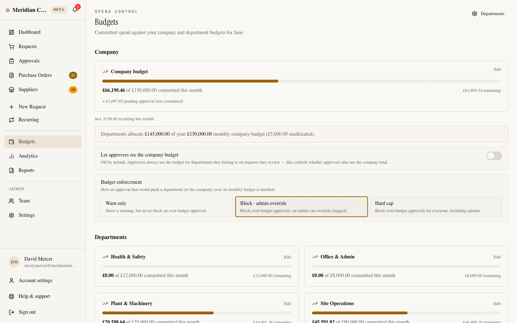
Task: Click the Approvals clipboard icon
Action: pos(11,61)
